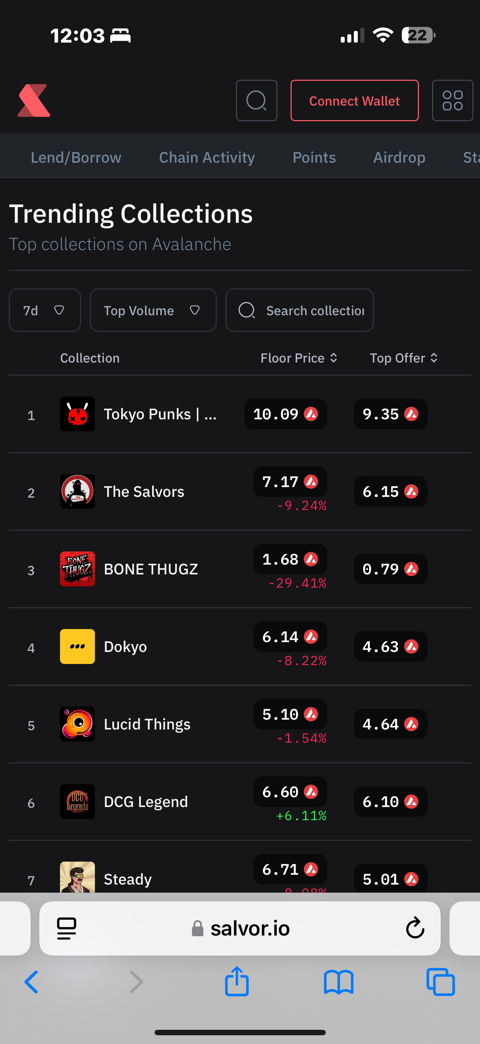
Task: Open the Top Volume sort dropdown
Action: (153, 311)
